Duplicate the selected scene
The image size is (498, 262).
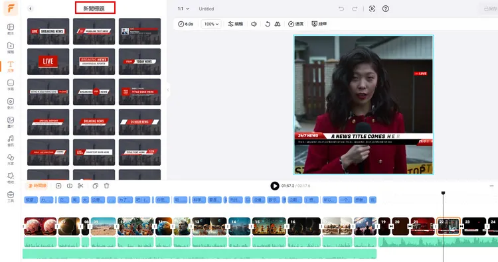pos(95,186)
